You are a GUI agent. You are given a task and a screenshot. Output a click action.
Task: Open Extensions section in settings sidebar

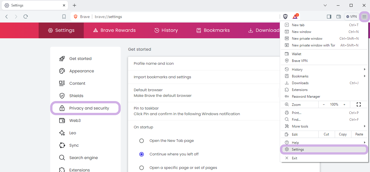coord(85,170)
